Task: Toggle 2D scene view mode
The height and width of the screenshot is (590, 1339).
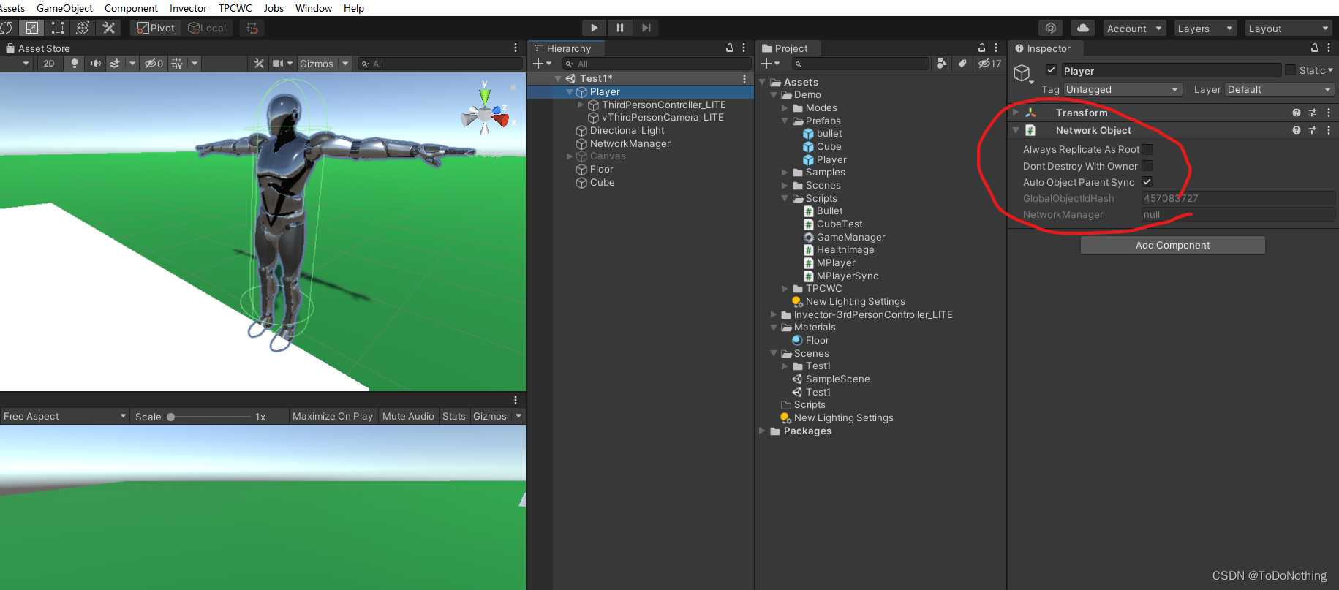Action: [x=49, y=64]
